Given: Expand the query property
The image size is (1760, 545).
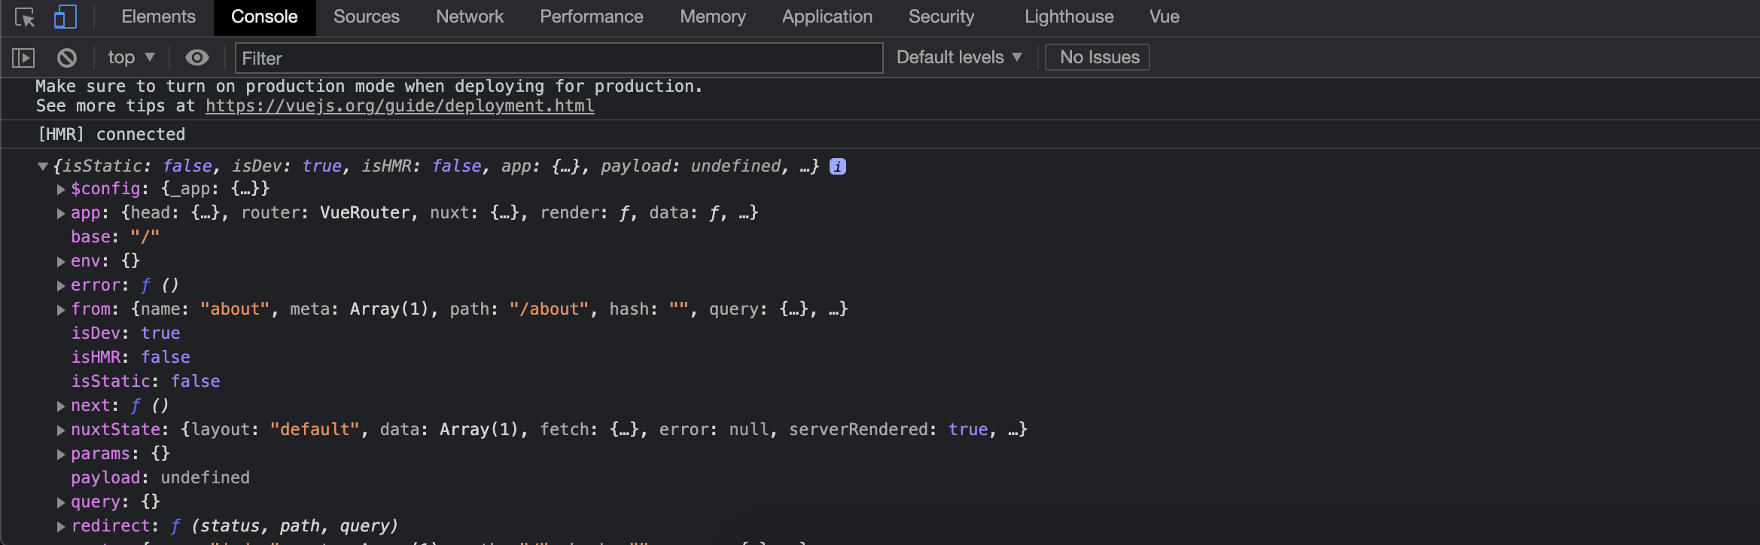Looking at the screenshot, I should [61, 503].
